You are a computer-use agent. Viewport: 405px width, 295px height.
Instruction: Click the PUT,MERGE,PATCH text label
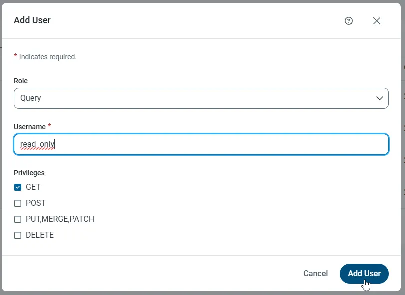point(60,219)
